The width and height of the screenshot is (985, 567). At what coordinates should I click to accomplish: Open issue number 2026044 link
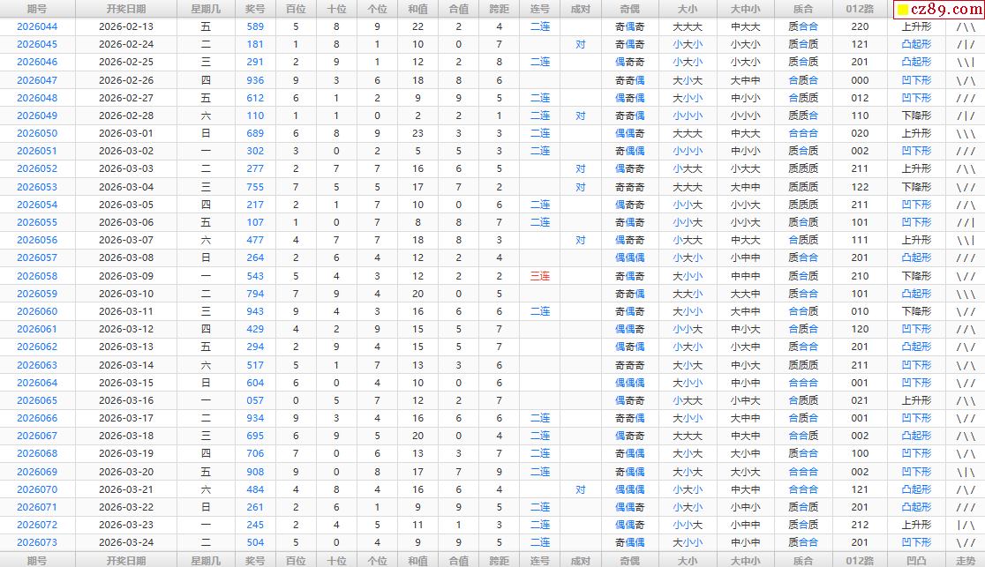[x=37, y=26]
